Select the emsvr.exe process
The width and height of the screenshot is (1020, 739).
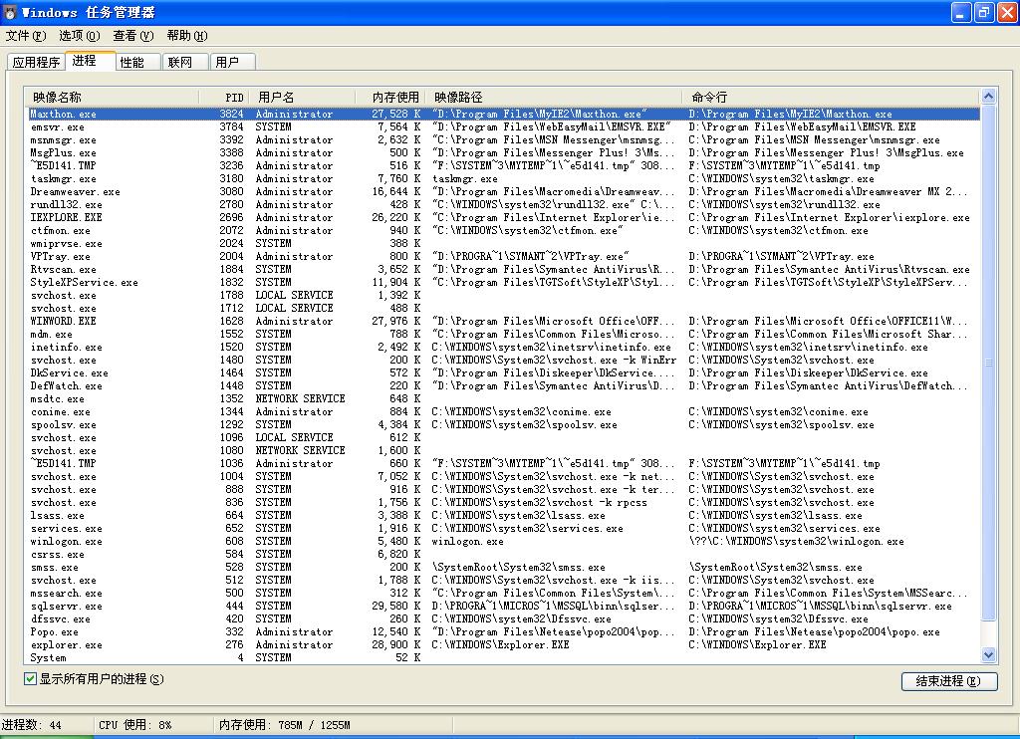click(x=504, y=126)
